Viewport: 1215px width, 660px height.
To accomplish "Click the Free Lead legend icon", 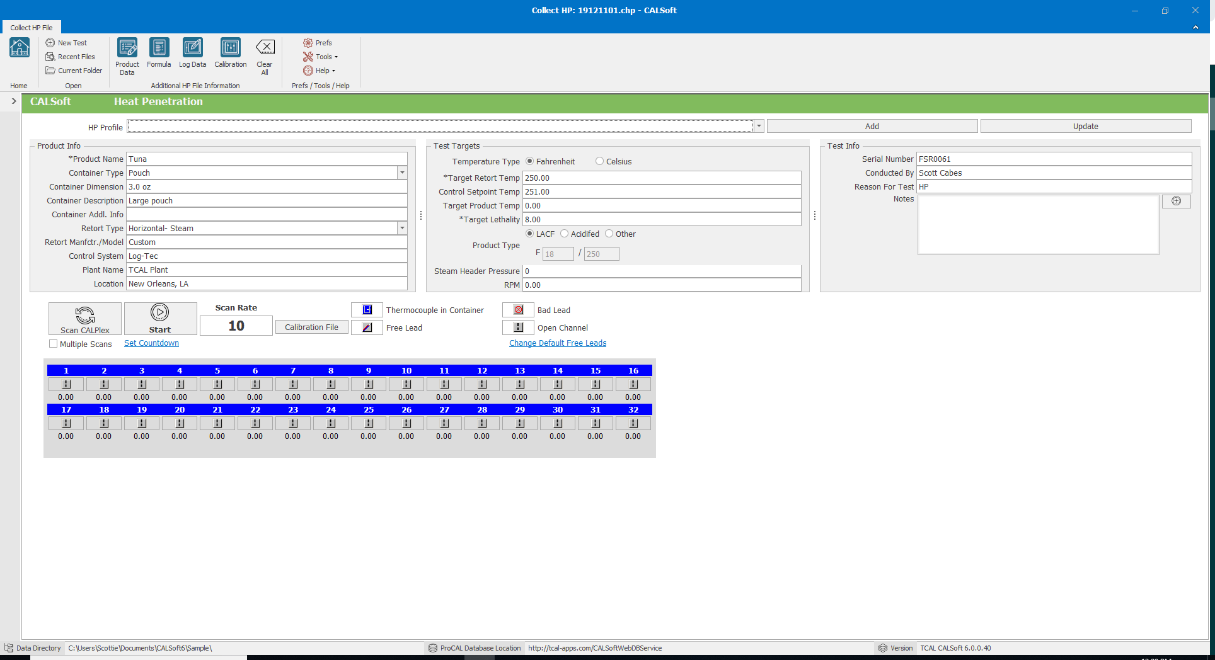I will tap(367, 327).
